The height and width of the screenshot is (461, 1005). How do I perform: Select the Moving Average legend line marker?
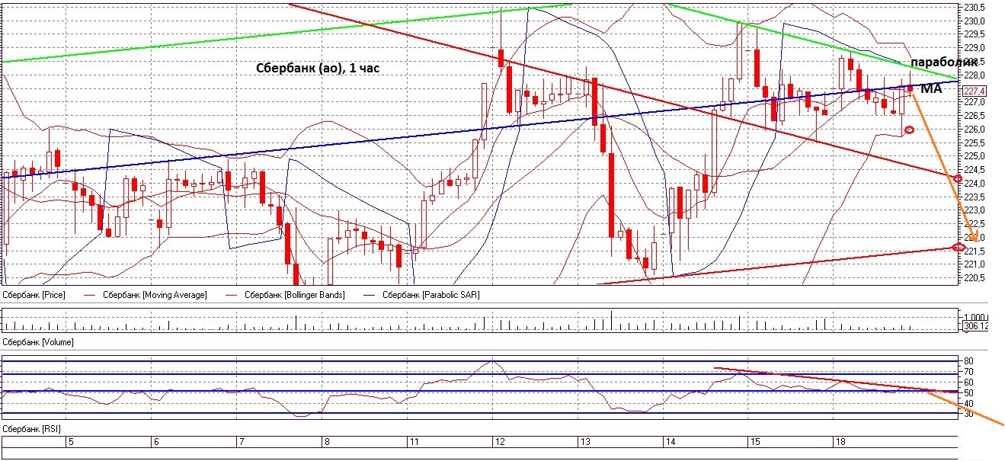click(91, 294)
